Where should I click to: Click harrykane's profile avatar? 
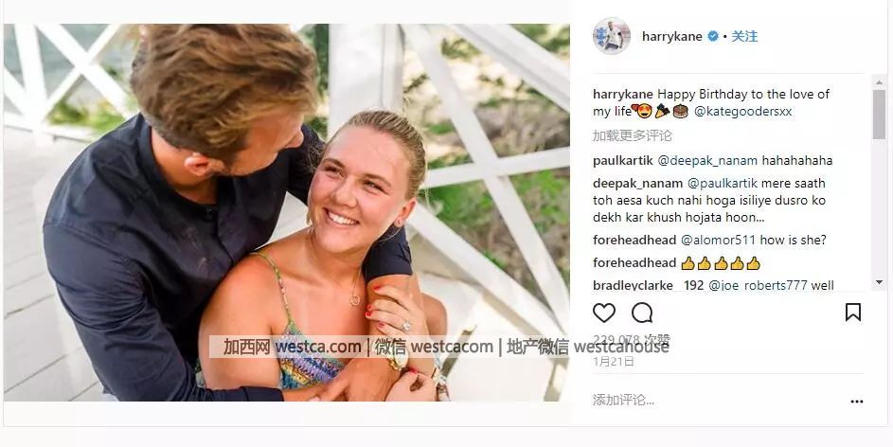(x=611, y=36)
